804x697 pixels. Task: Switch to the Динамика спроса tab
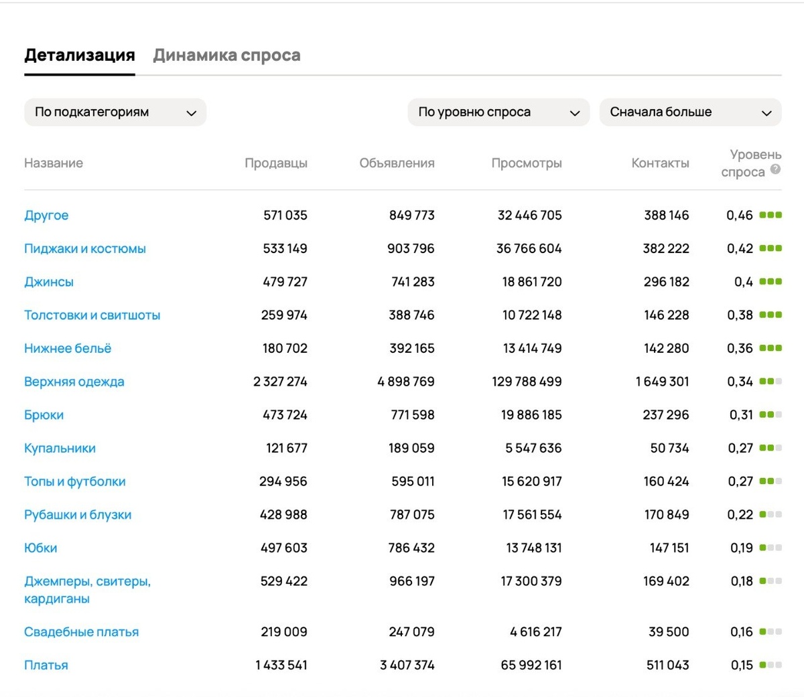coord(226,55)
